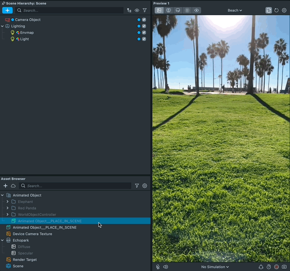Image resolution: width=290 pixels, height=271 pixels.
Task: Open the preview settings gear
Action: [x=284, y=10]
